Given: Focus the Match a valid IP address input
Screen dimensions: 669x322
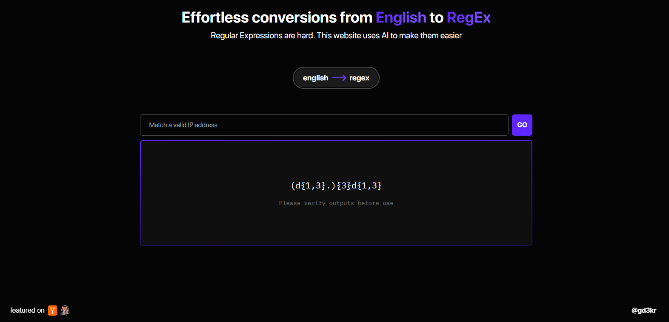Looking at the screenshot, I should 324,125.
